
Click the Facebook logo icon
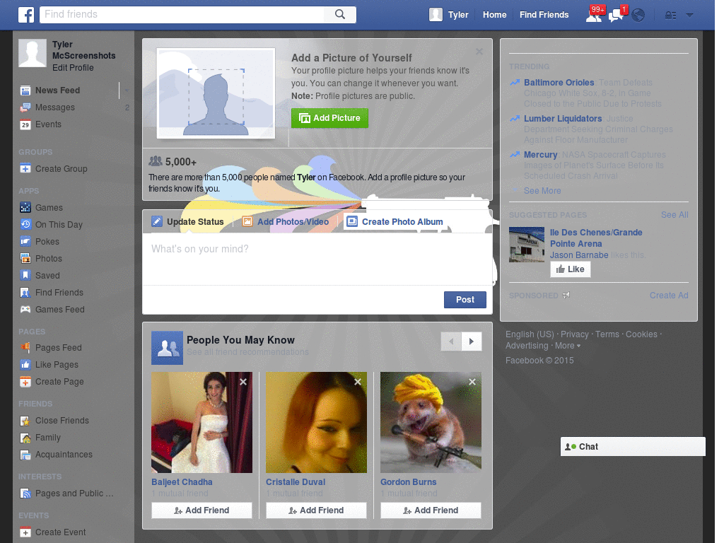pos(26,15)
